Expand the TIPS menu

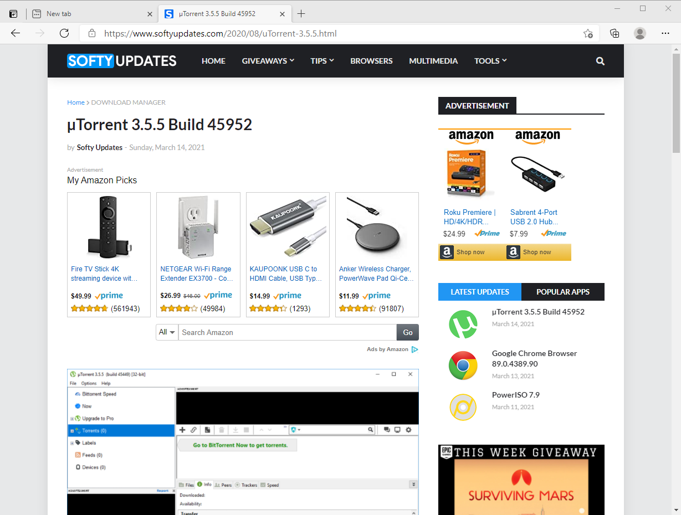pos(322,61)
